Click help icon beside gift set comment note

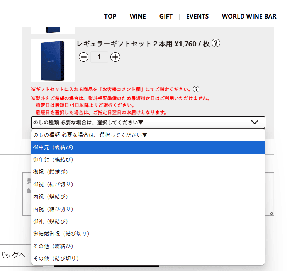pyautogui.click(x=196, y=89)
